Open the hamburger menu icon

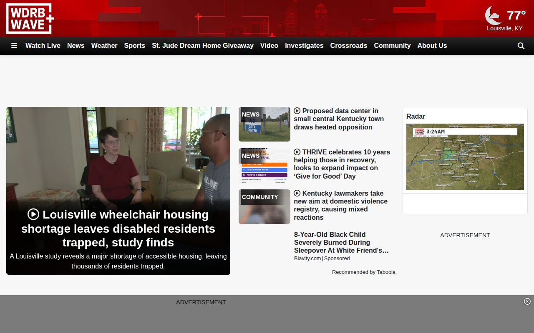coord(14,46)
